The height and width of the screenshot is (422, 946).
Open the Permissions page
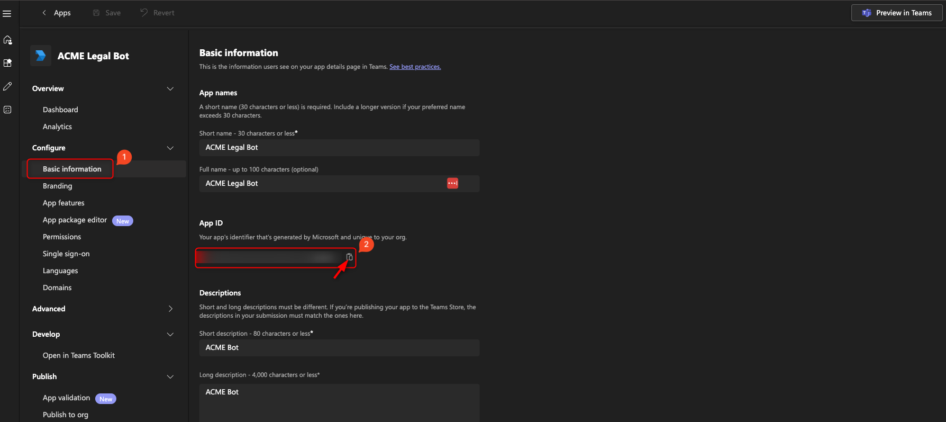[62, 237]
